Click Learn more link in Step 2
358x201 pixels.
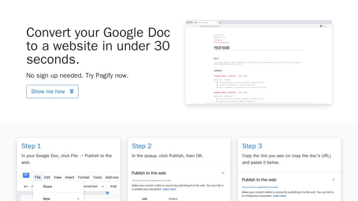[x=169, y=189]
